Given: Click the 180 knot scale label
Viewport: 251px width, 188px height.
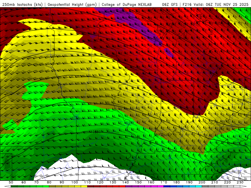Looking at the screenshot, I should pos(176,182).
